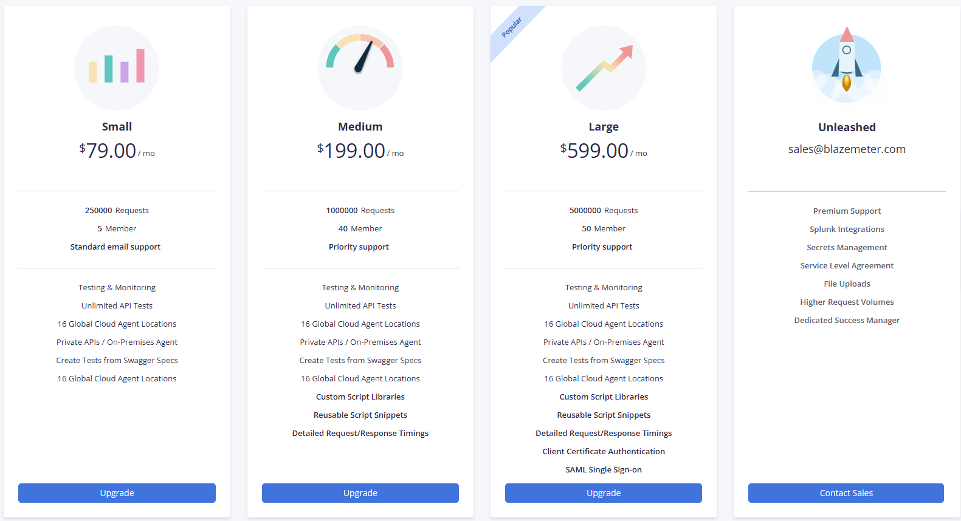Click Client Certificate Authentication feature text
This screenshot has height=521, width=961.
click(604, 452)
